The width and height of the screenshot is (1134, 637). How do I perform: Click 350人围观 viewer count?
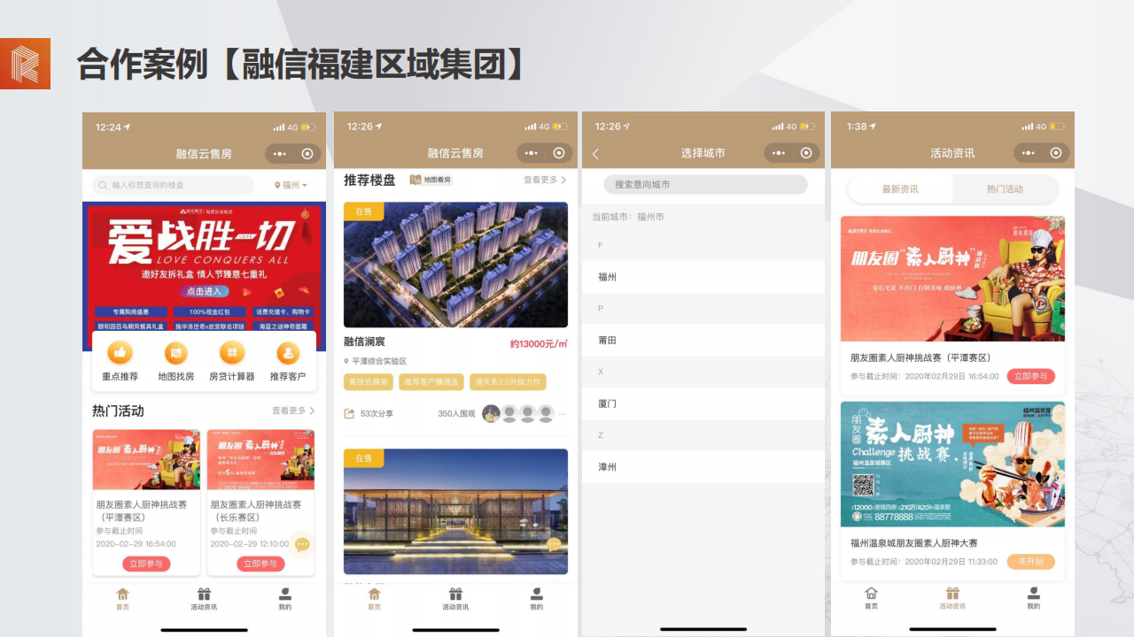[456, 414]
